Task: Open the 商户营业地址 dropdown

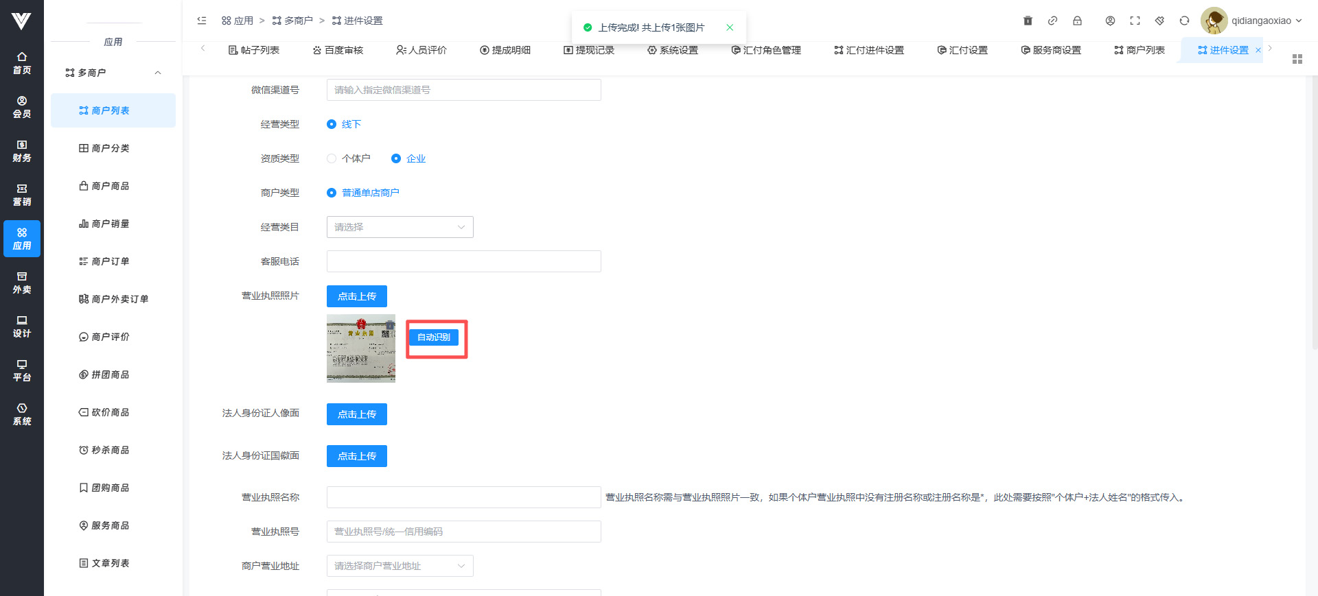Action: point(400,566)
